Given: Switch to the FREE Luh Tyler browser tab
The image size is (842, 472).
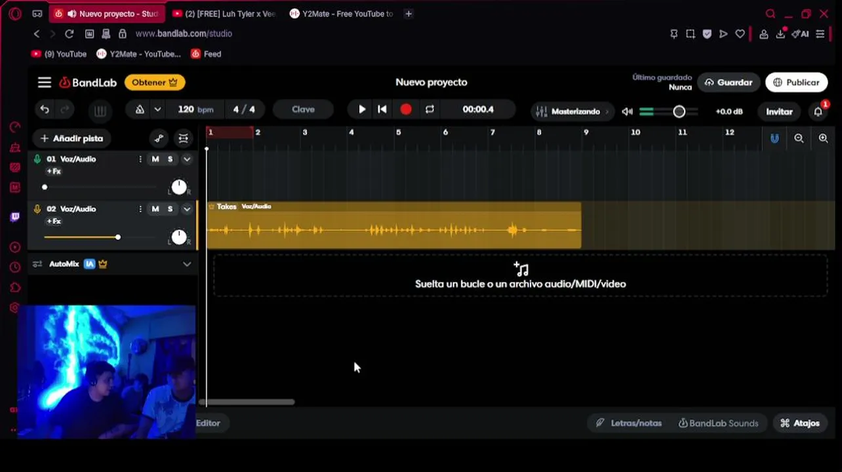Looking at the screenshot, I should [223, 13].
